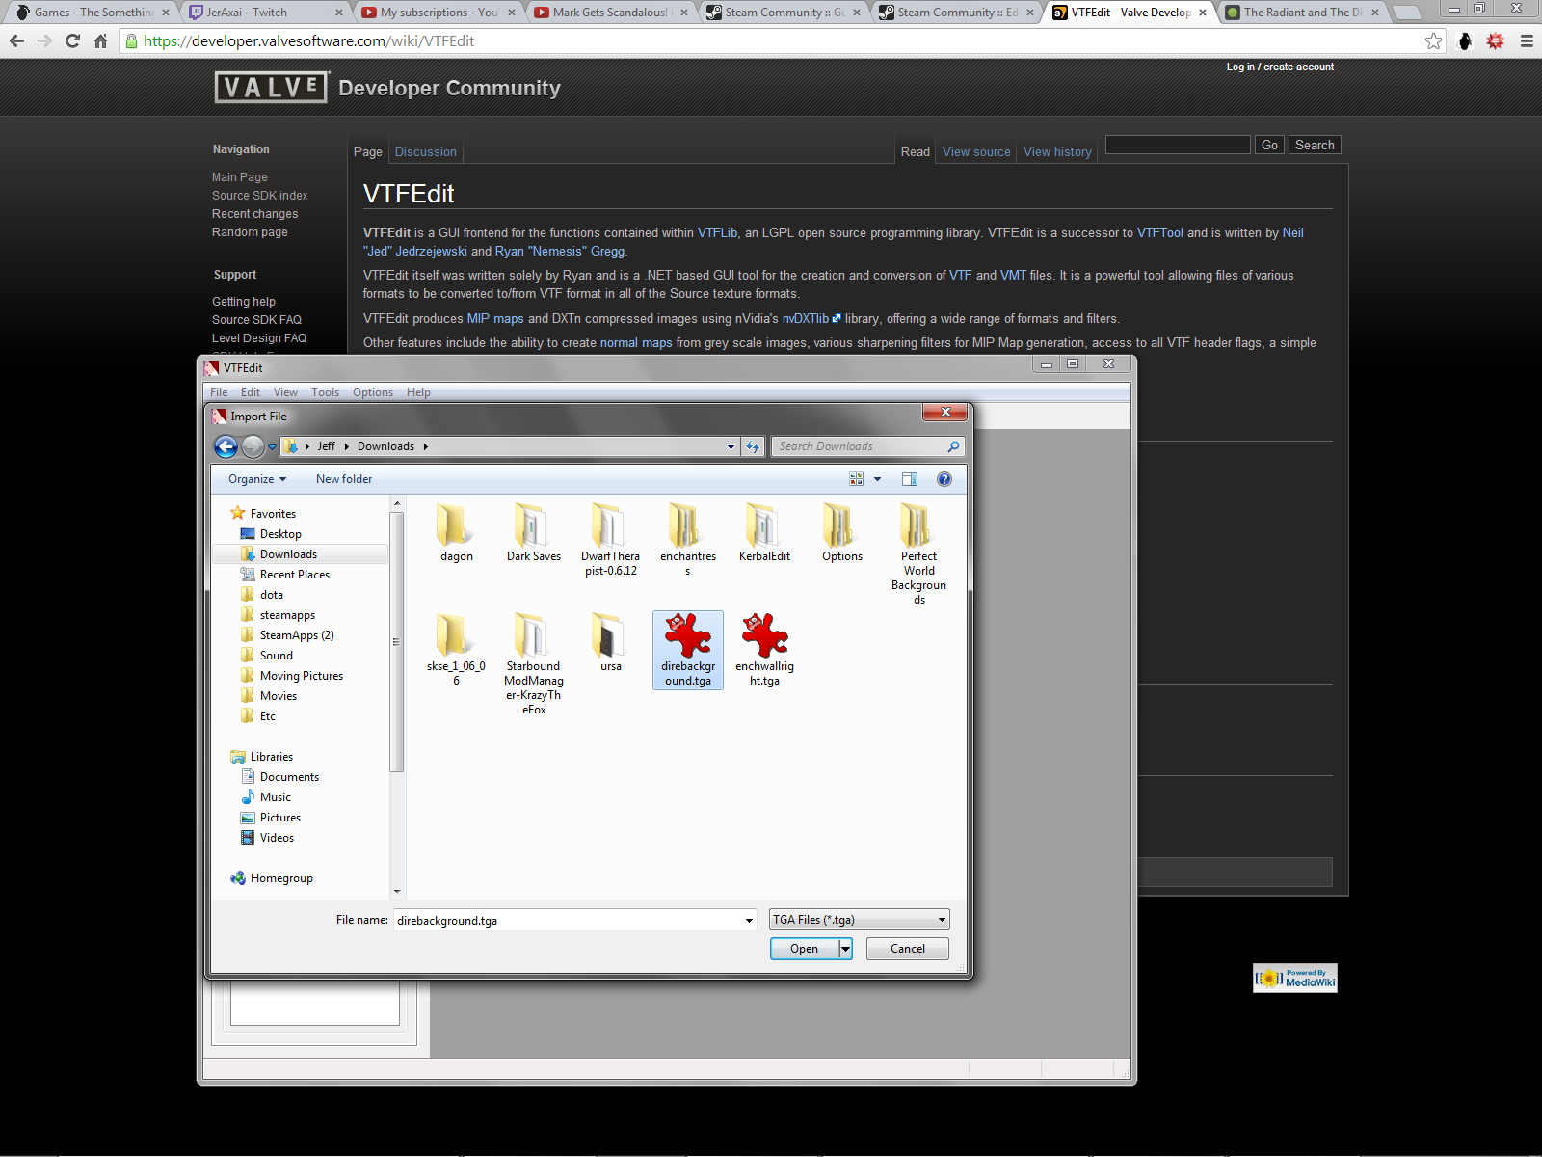Select the enchwallright.tga file icon

(765, 636)
